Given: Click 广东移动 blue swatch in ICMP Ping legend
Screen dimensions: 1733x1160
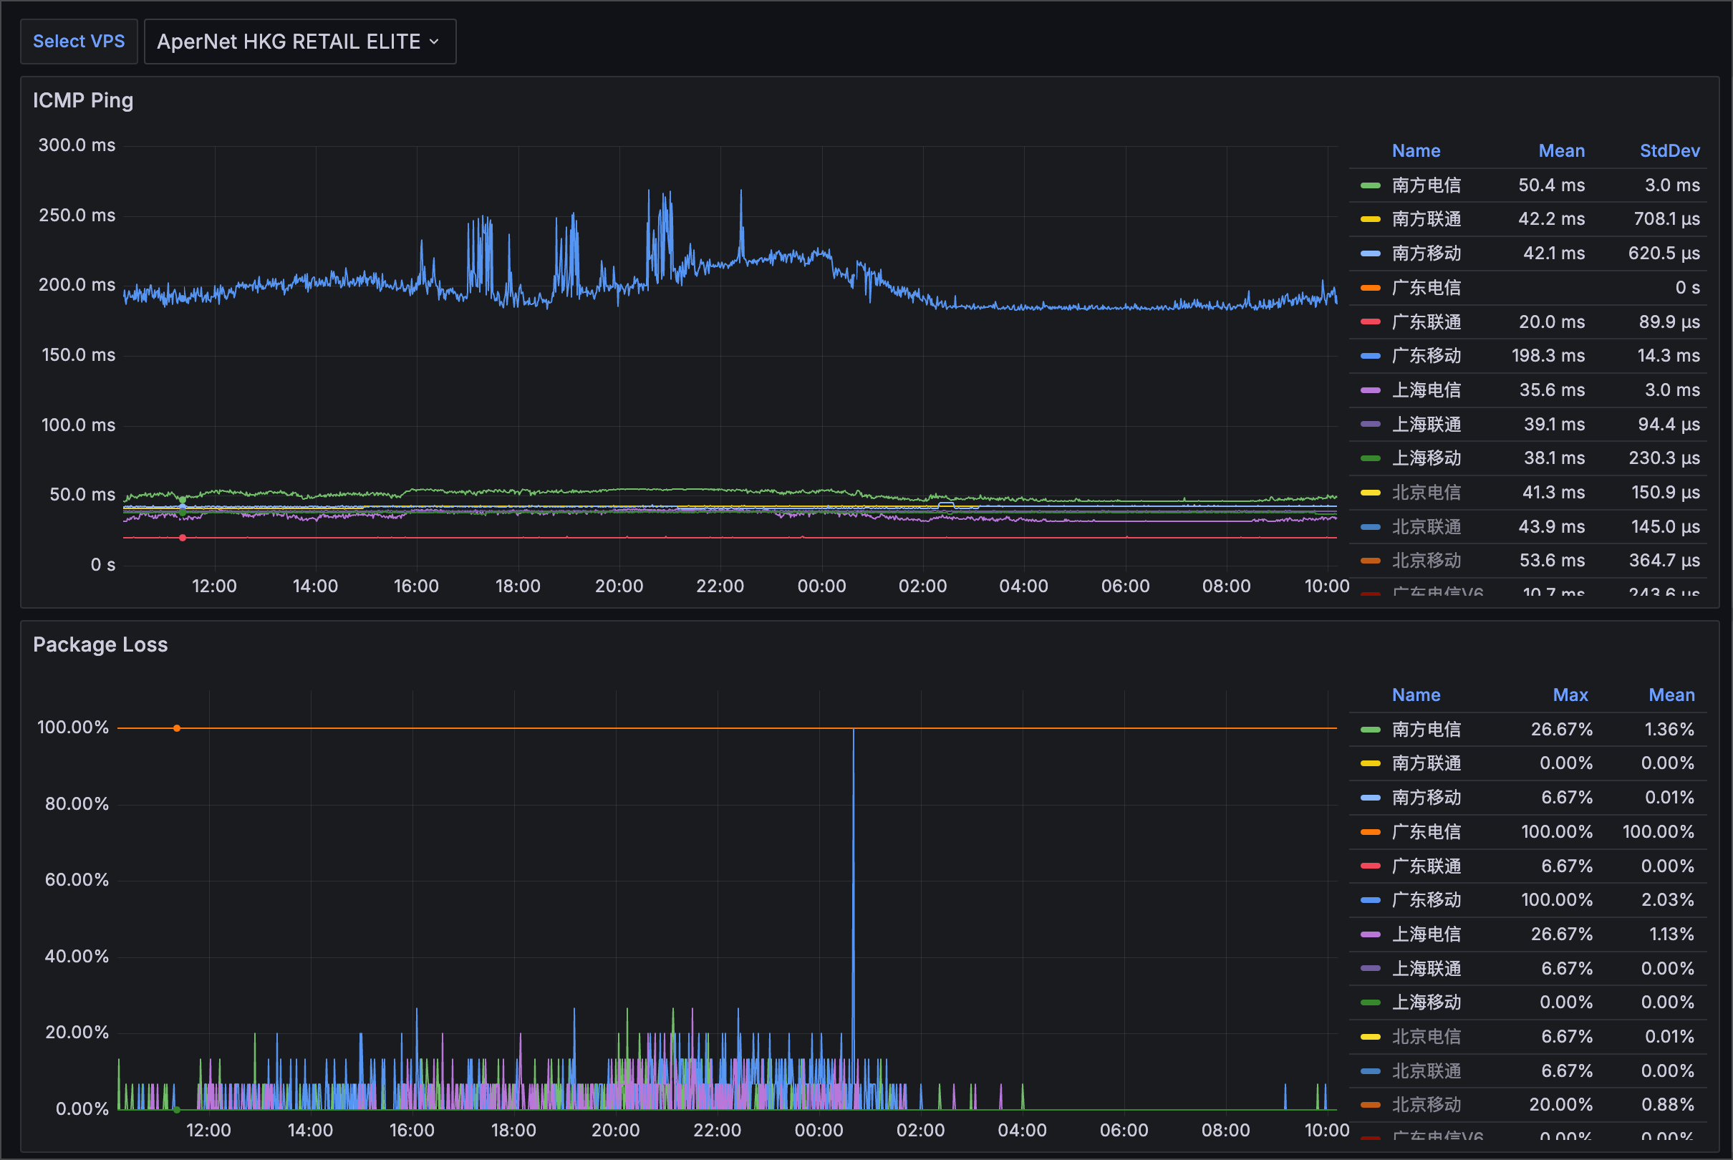Looking at the screenshot, I should [1370, 357].
